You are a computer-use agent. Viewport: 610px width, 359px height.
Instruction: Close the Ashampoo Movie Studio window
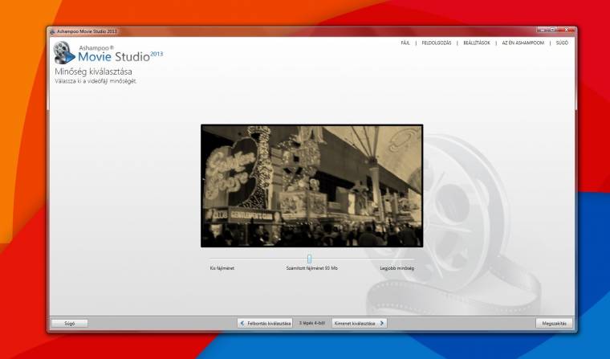[x=567, y=30]
